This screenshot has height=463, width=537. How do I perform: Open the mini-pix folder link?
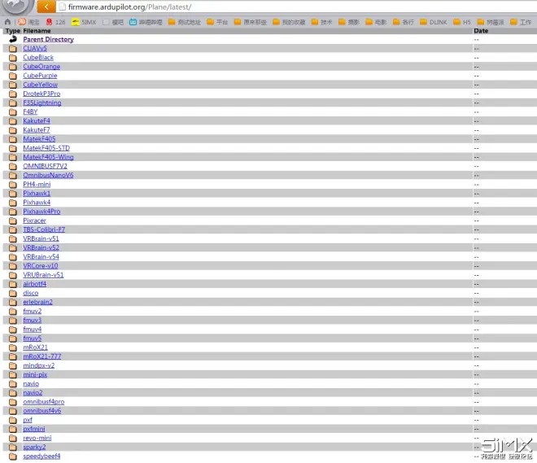tap(35, 374)
